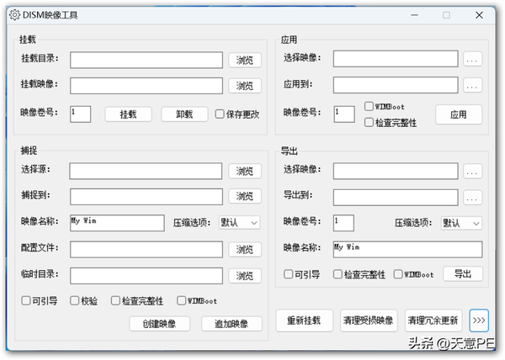Focus the 挂载映像 input field
Viewport: 505px width, 360px height.
[146, 86]
